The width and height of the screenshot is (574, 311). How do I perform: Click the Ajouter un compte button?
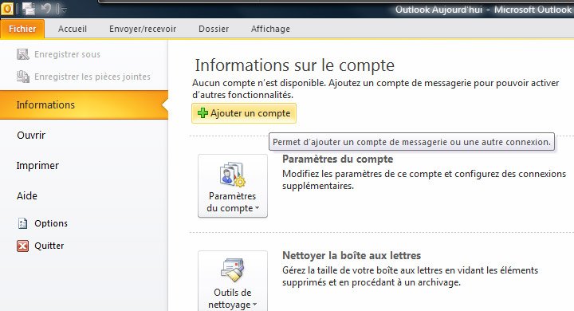pyautogui.click(x=244, y=113)
